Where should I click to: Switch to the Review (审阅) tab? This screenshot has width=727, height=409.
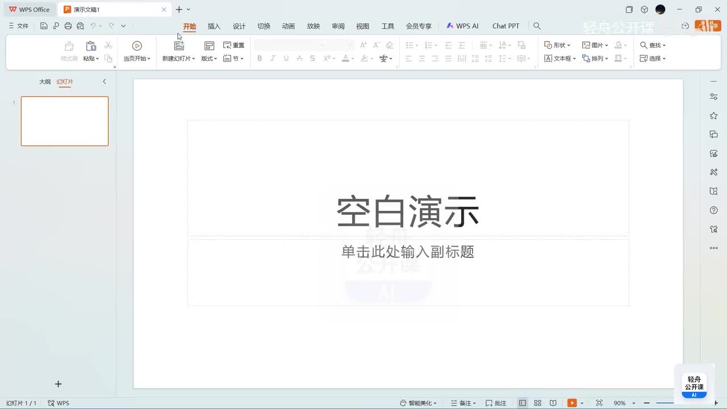(x=338, y=26)
